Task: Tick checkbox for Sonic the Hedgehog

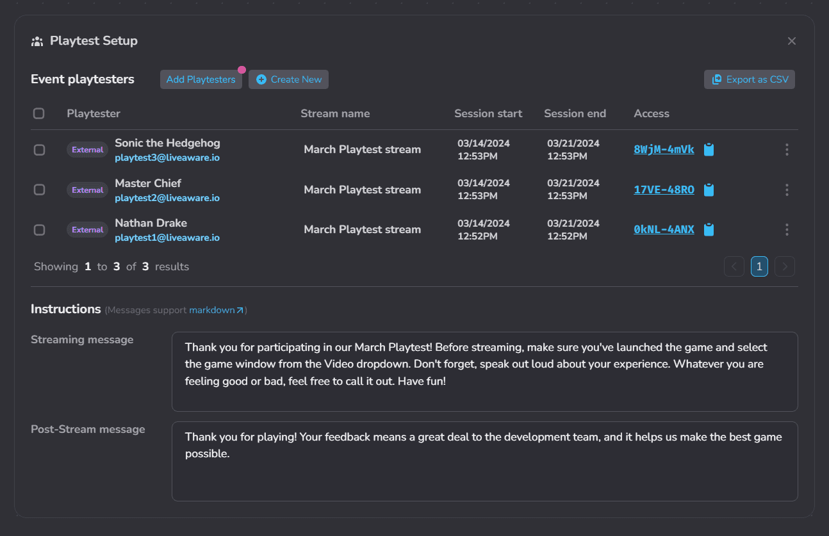Action: [39, 150]
